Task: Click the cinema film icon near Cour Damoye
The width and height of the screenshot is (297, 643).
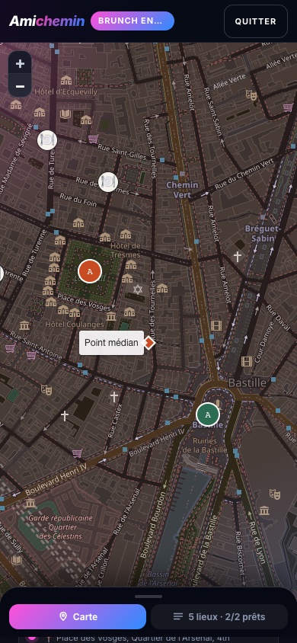Action: click(246, 361)
